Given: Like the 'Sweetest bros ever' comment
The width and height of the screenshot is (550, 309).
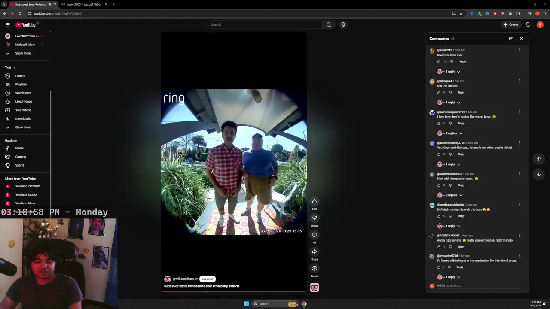Looking at the screenshot, I should pyautogui.click(x=439, y=61).
